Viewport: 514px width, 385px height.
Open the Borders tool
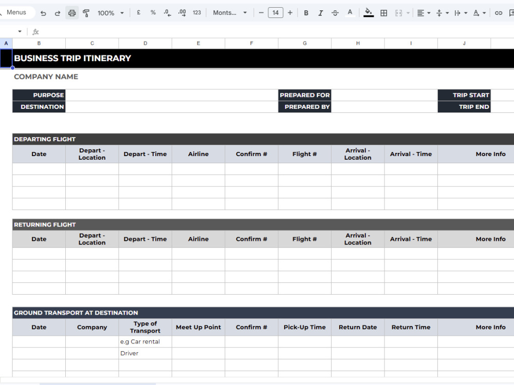coord(383,13)
